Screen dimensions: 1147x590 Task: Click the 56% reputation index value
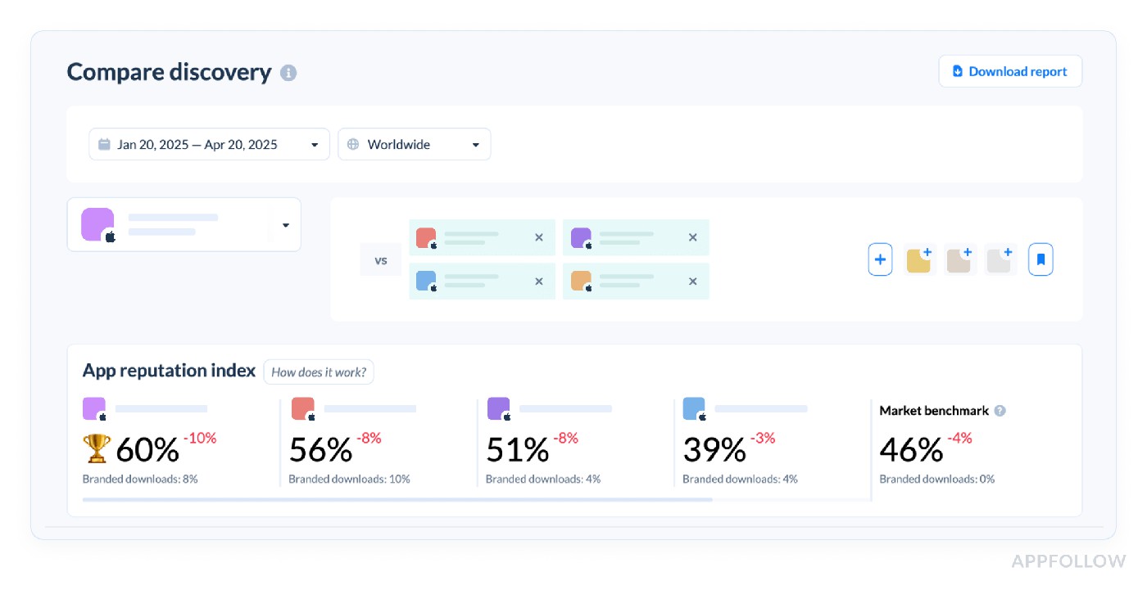320,449
